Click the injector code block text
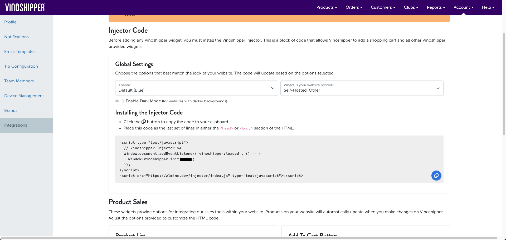 click(x=279, y=159)
